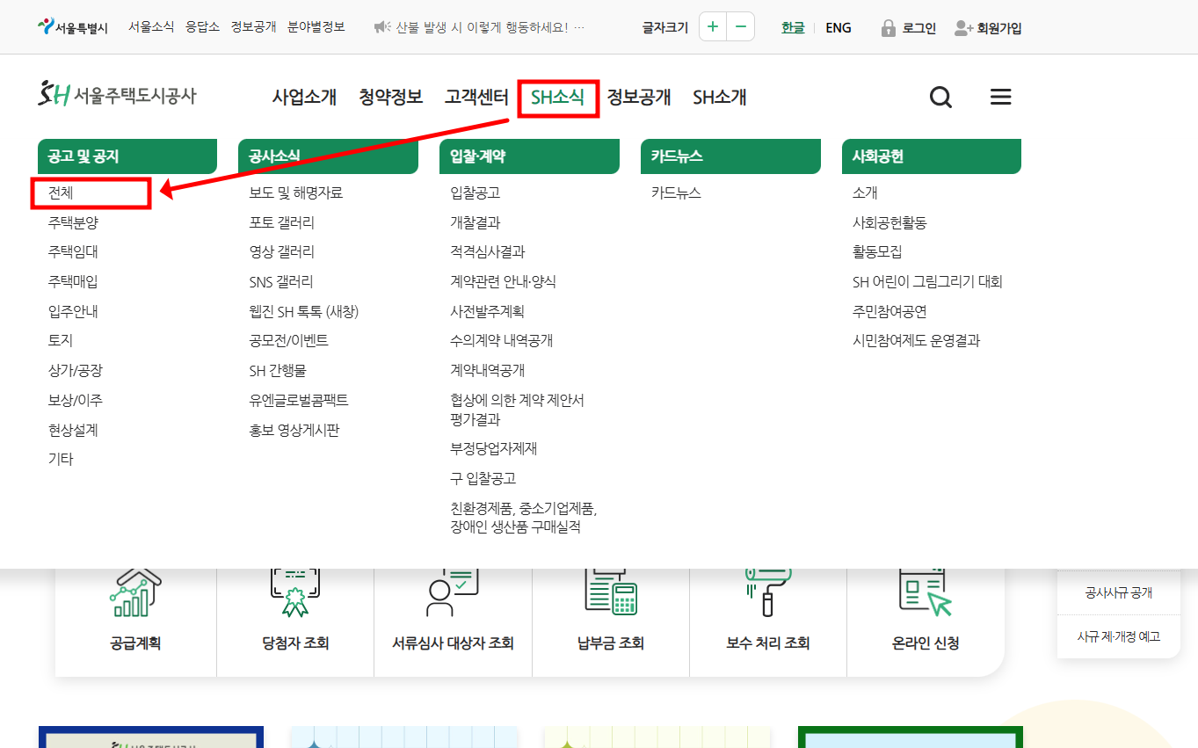Open 공모전/이벤트
This screenshot has height=748, width=1198.
coord(289,340)
